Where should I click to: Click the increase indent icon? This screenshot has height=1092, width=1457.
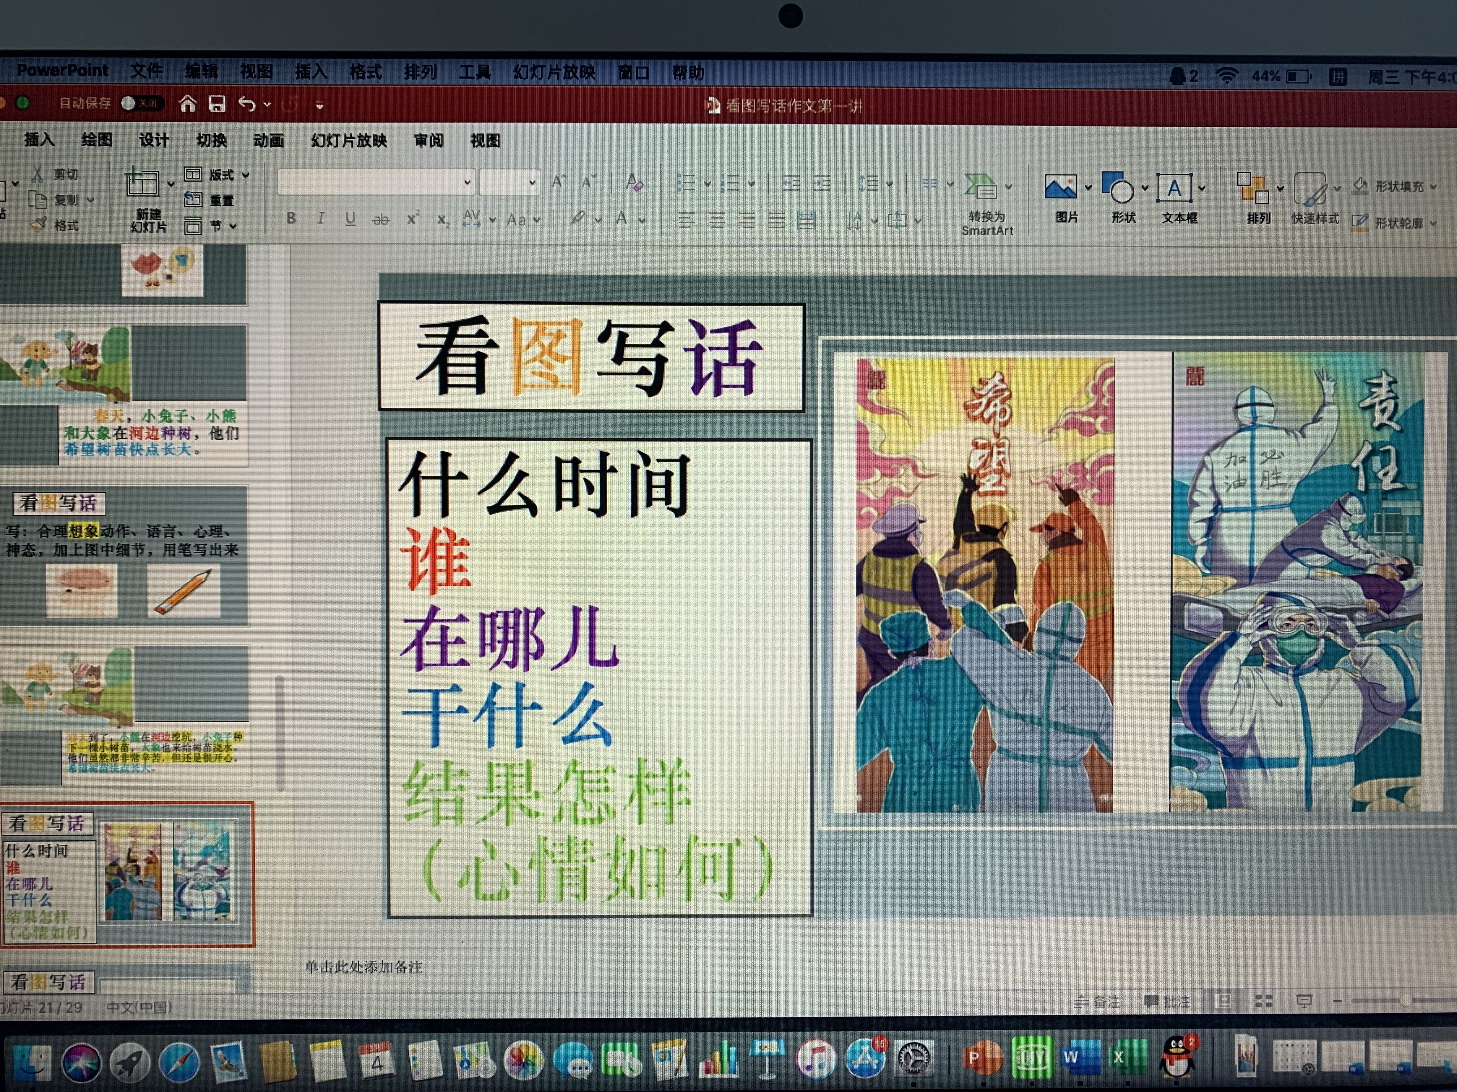click(821, 183)
